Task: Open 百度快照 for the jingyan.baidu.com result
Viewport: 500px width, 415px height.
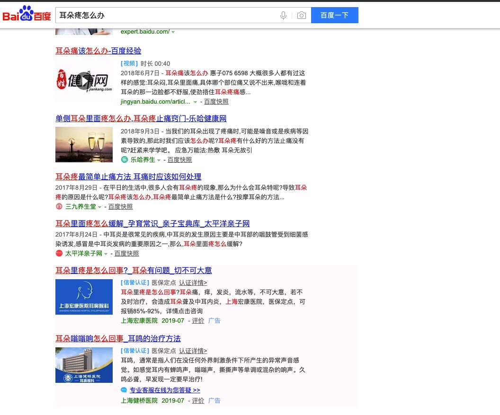Action: pos(216,102)
